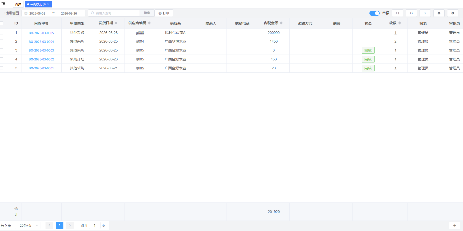Open the gear settings icon
The image size is (463, 231).
click(x=439, y=13)
